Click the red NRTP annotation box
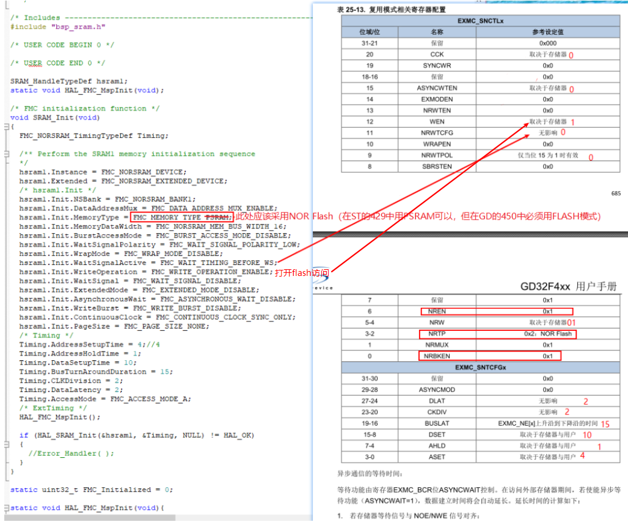 point(437,334)
